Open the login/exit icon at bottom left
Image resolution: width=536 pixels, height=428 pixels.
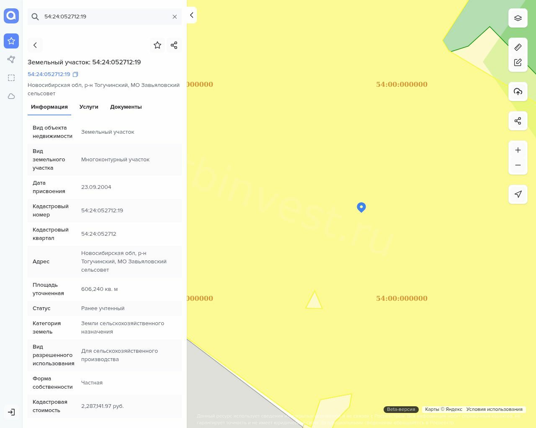click(11, 412)
